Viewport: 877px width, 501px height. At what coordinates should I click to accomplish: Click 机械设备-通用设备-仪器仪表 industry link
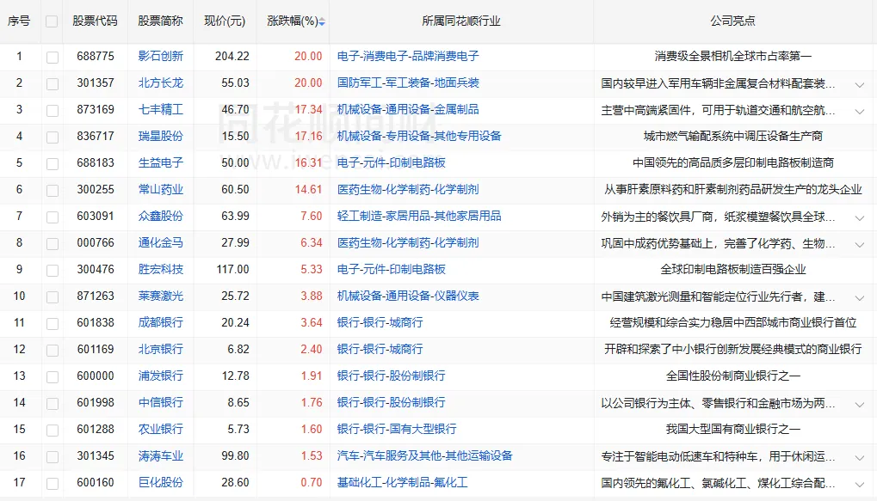408,296
